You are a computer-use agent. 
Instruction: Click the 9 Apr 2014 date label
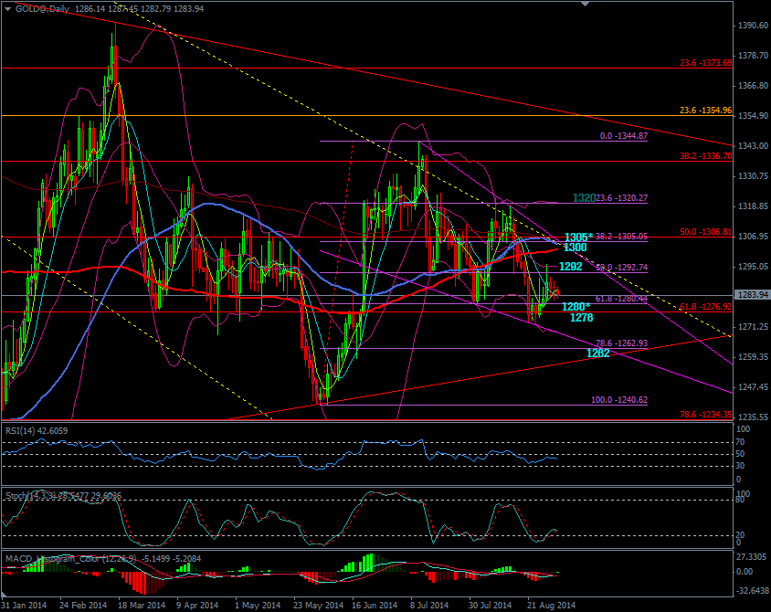[x=197, y=605]
